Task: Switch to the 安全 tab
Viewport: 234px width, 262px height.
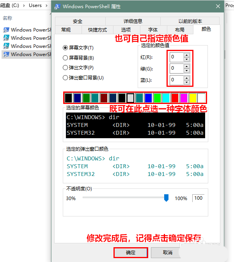Action: pyautogui.click(x=80, y=21)
